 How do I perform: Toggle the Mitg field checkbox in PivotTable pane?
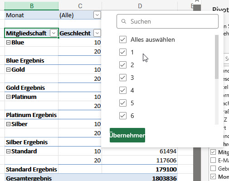pyautogui.click(x=213, y=152)
